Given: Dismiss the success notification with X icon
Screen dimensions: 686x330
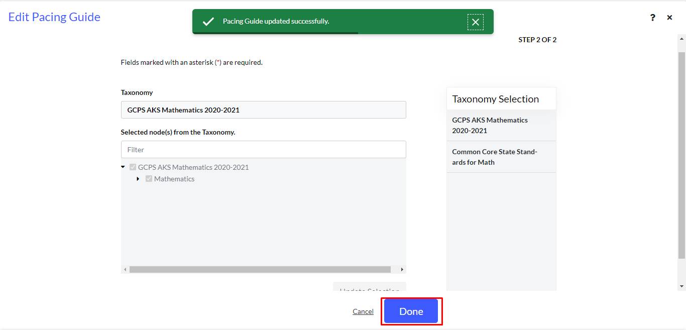Looking at the screenshot, I should (x=475, y=22).
